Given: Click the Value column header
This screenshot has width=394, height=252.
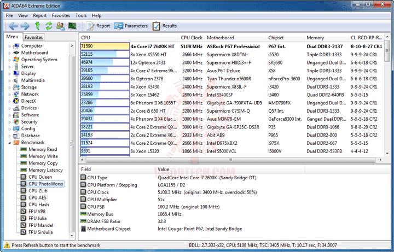Looking at the screenshot, I should coord(229,169).
